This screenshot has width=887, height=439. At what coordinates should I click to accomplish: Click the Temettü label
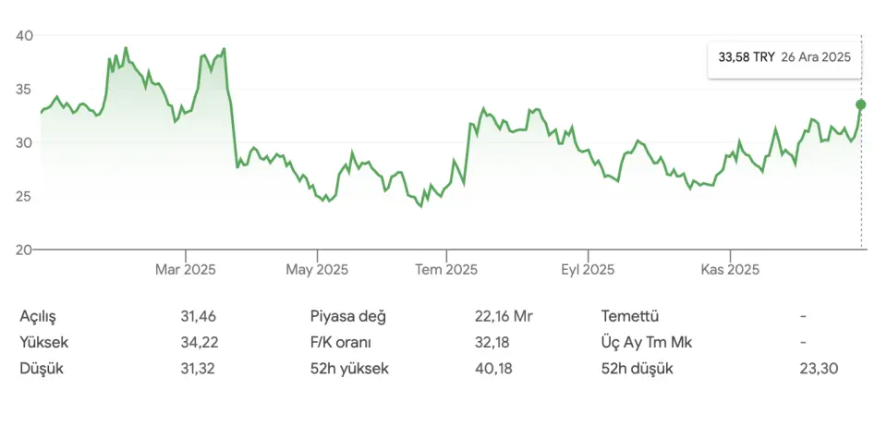630,316
